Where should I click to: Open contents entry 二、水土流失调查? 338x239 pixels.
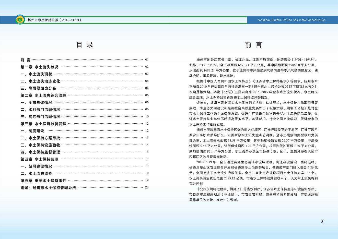tap(84, 173)
